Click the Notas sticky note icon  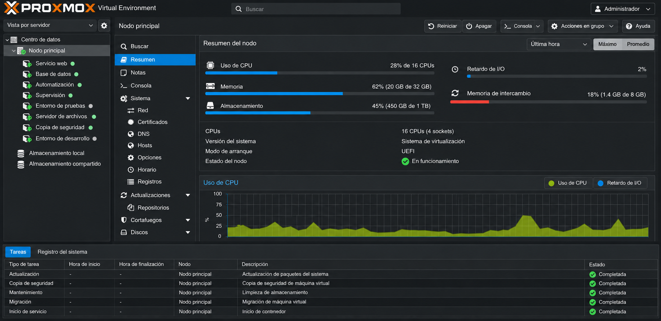(x=124, y=73)
